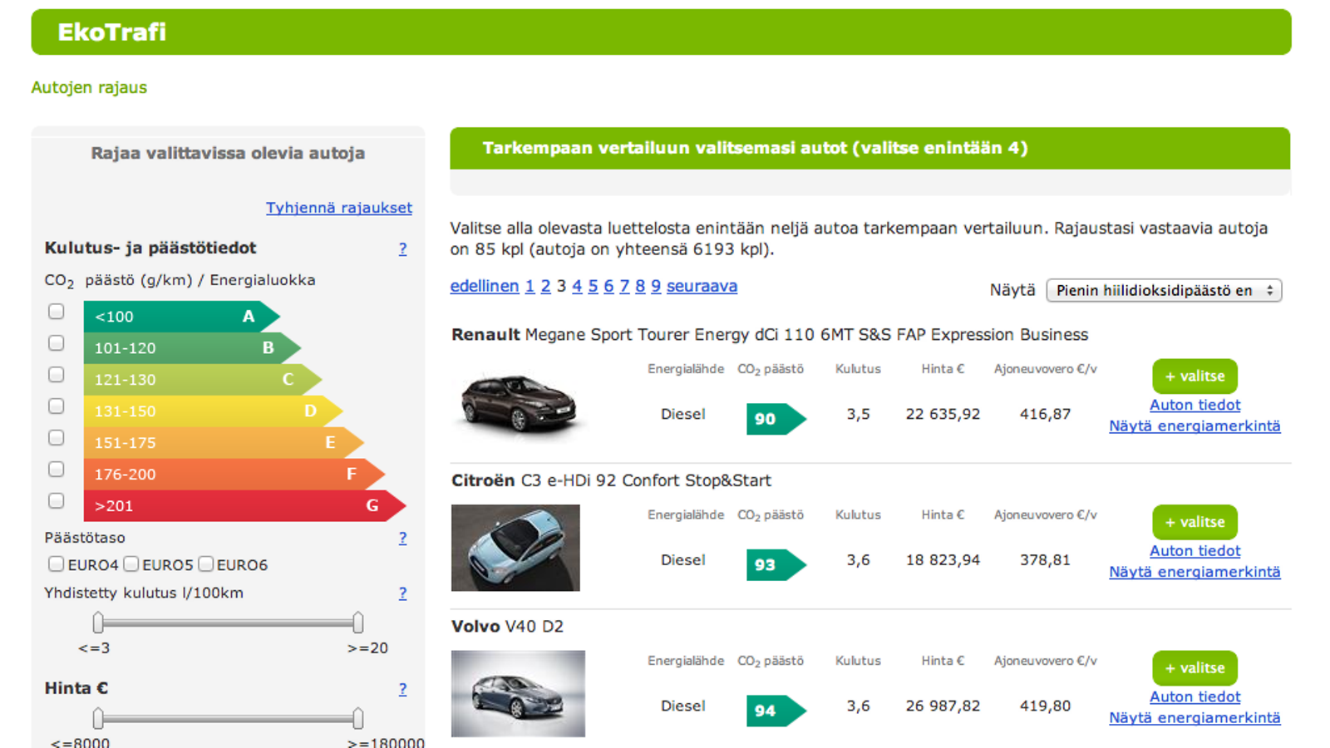Click the EkoTrafi header logo text

pos(111,32)
